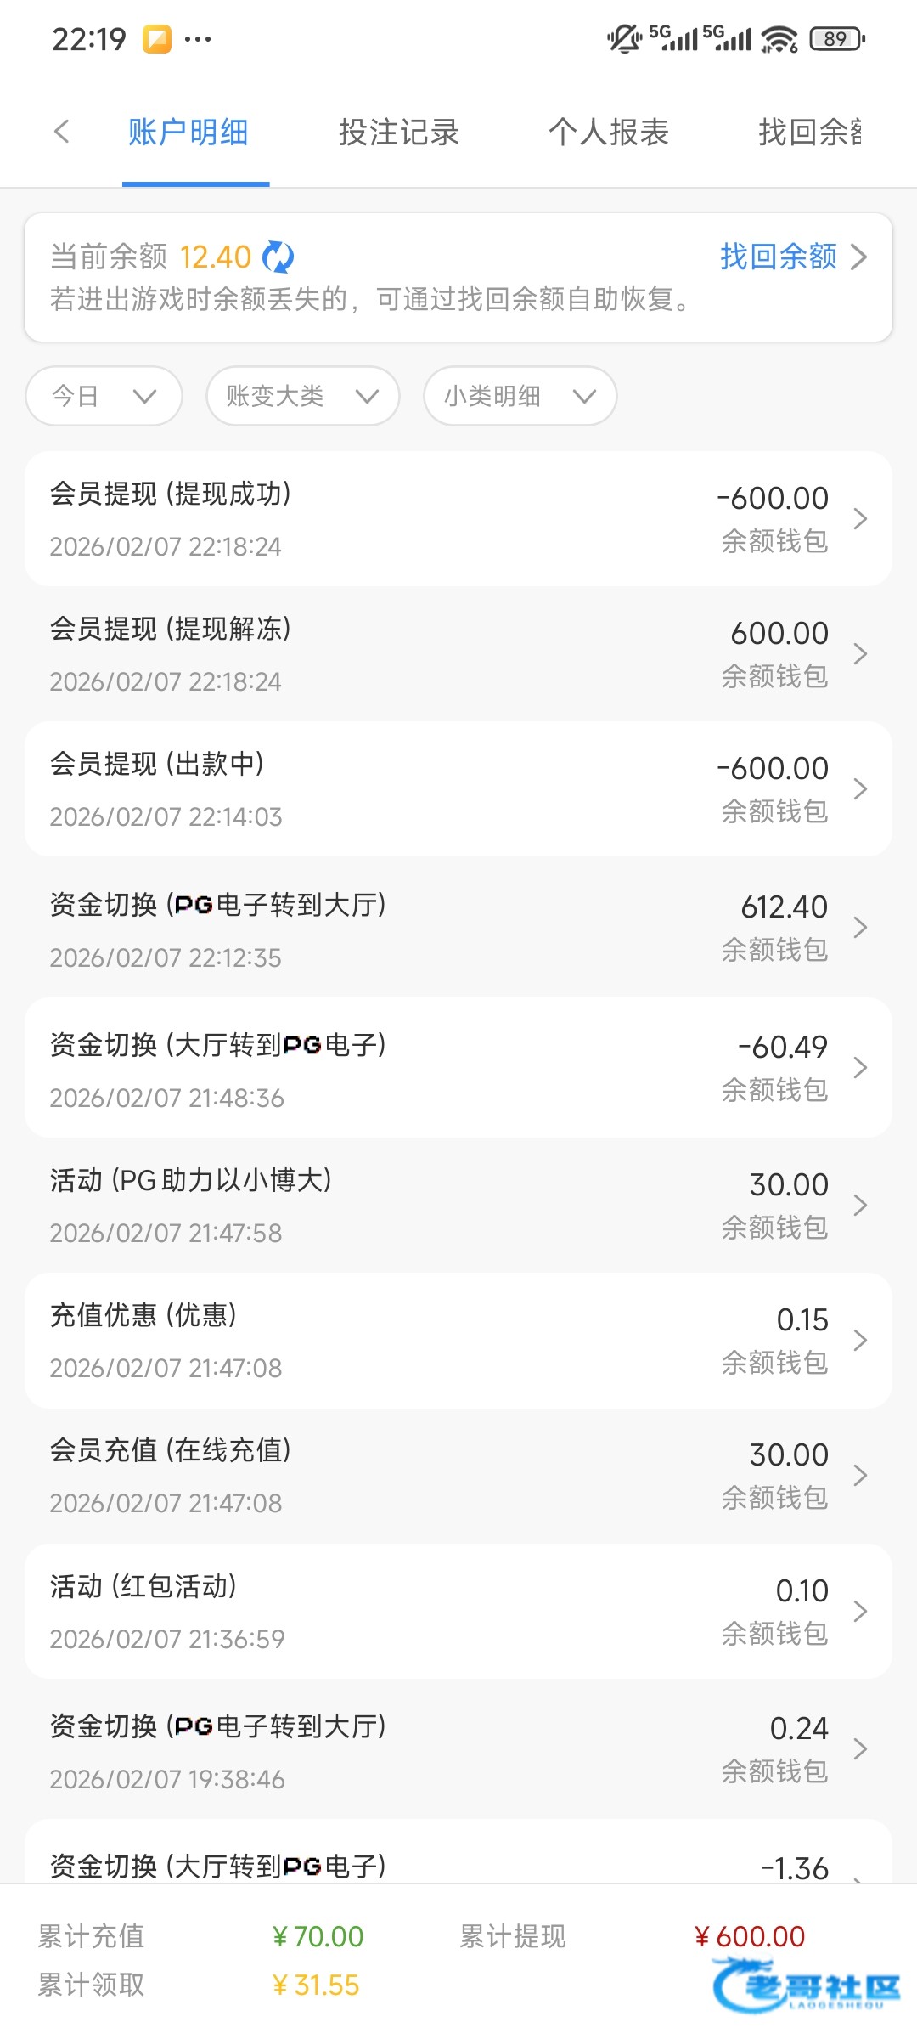
Task: Tap the 找回余额 link in balance card
Action: (x=793, y=257)
